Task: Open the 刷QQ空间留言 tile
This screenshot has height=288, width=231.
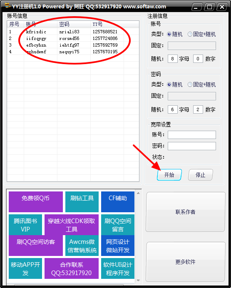Action: coord(118,225)
